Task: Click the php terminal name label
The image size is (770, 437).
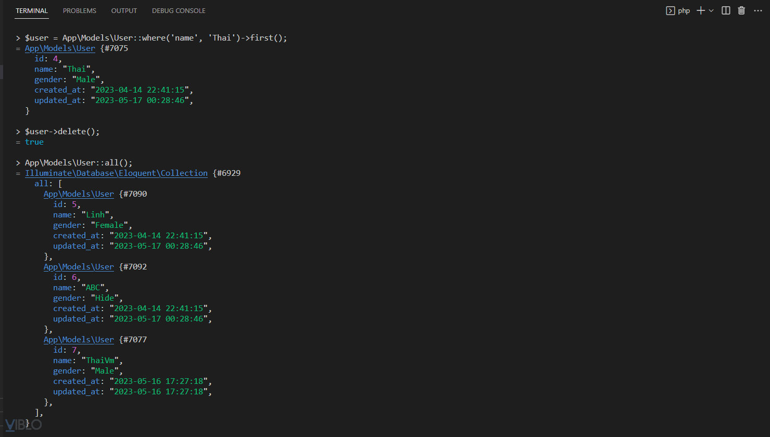Action: pyautogui.click(x=684, y=10)
